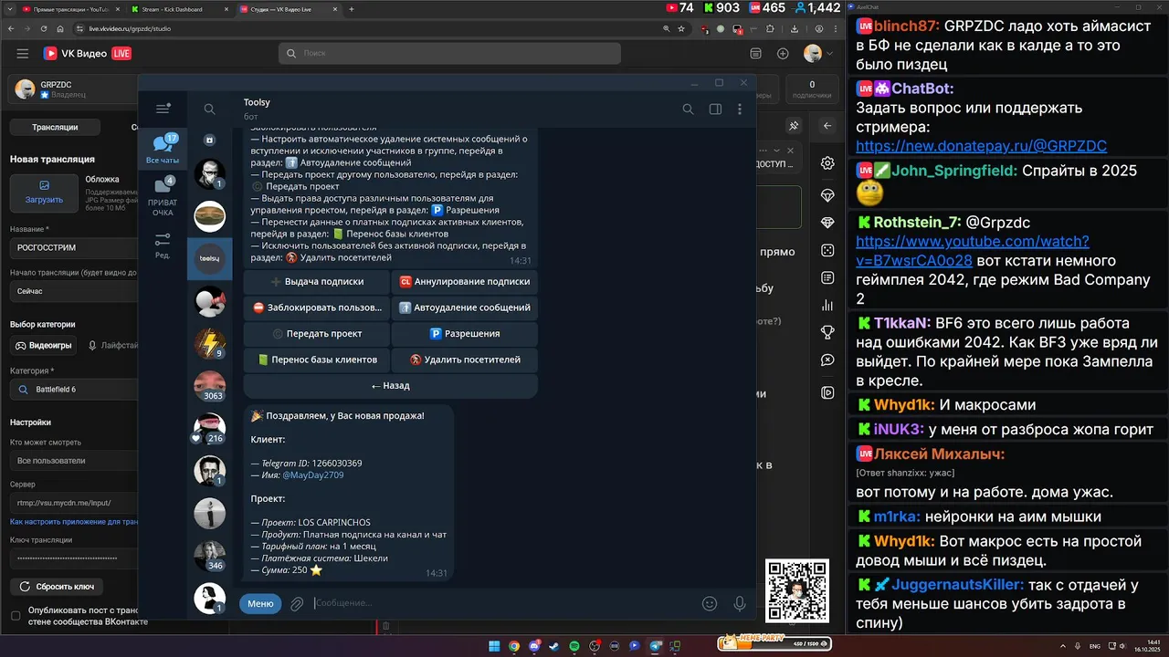Click the 'Аннулирование подписки' bot button
Screen dimensions: 1169x657
(465, 282)
